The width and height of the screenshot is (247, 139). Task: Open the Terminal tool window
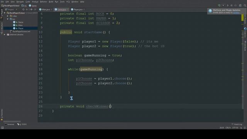click(9, 124)
